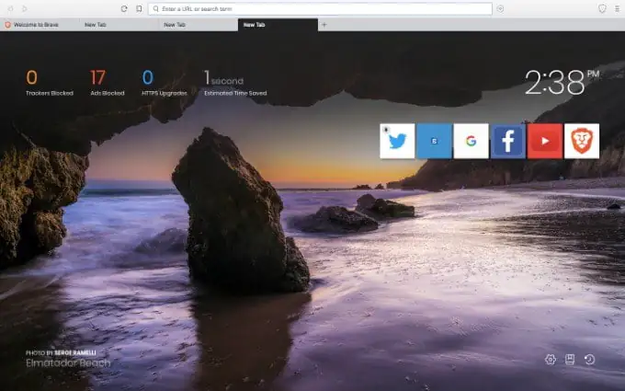Open the browser hamburger menu
Screen dimensions: 625x391
click(x=617, y=8)
